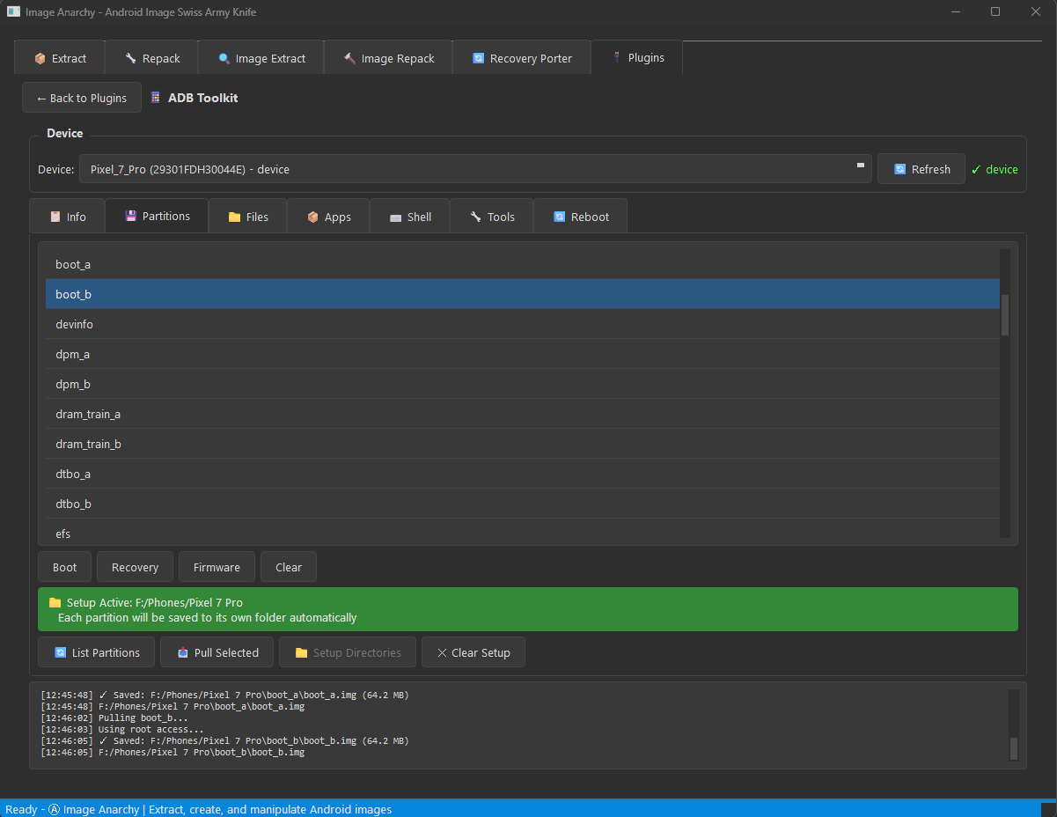
Task: Switch to the Repack tab
Action: [151, 58]
